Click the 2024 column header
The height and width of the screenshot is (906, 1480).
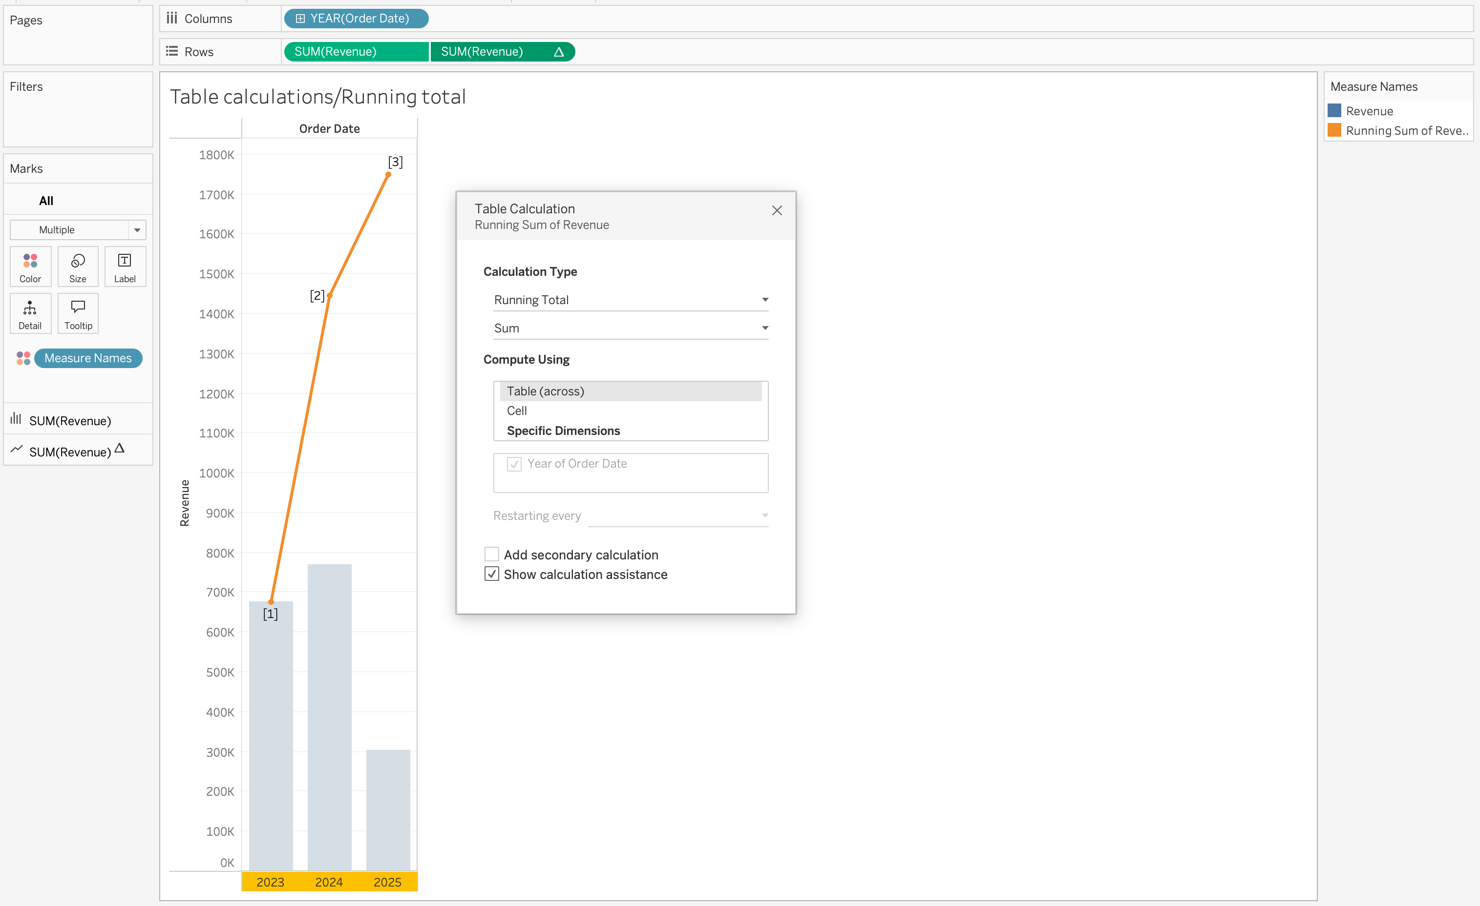329,882
